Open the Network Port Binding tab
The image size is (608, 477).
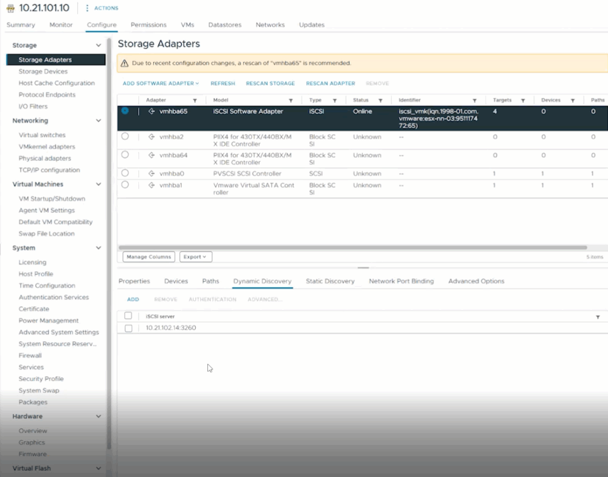point(401,281)
